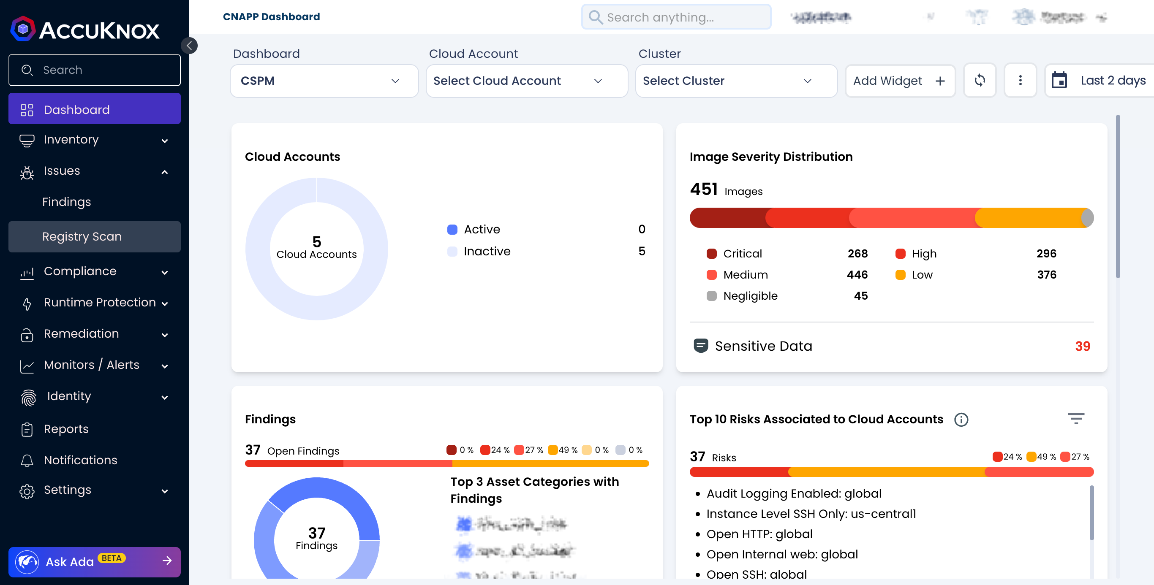Open the filter icon in Top 10 Risks
This screenshot has width=1154, height=585.
[1075, 419]
